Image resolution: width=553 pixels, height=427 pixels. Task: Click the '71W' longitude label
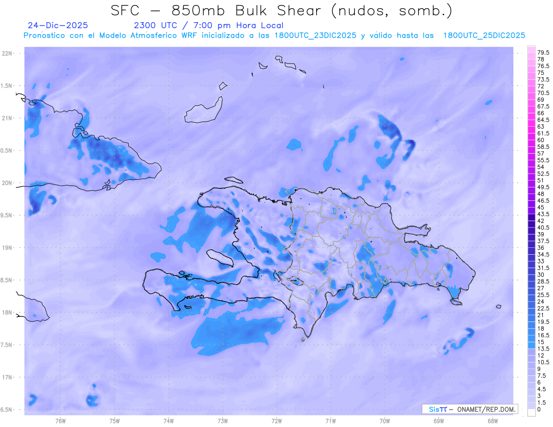(330, 421)
